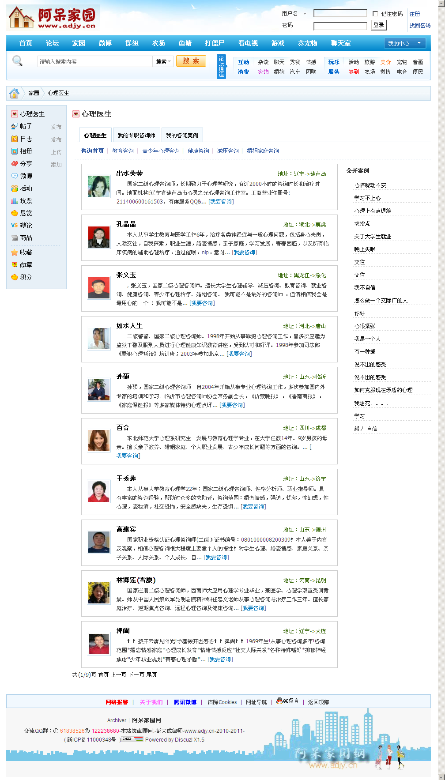The width and height of the screenshot is (445, 780).
Task: Open 养宠物 in main navigation
Action: click(x=307, y=43)
